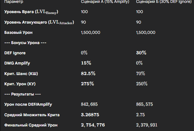Select the 2,754,776 final damage value
194x131 pixels.
tap(93, 125)
